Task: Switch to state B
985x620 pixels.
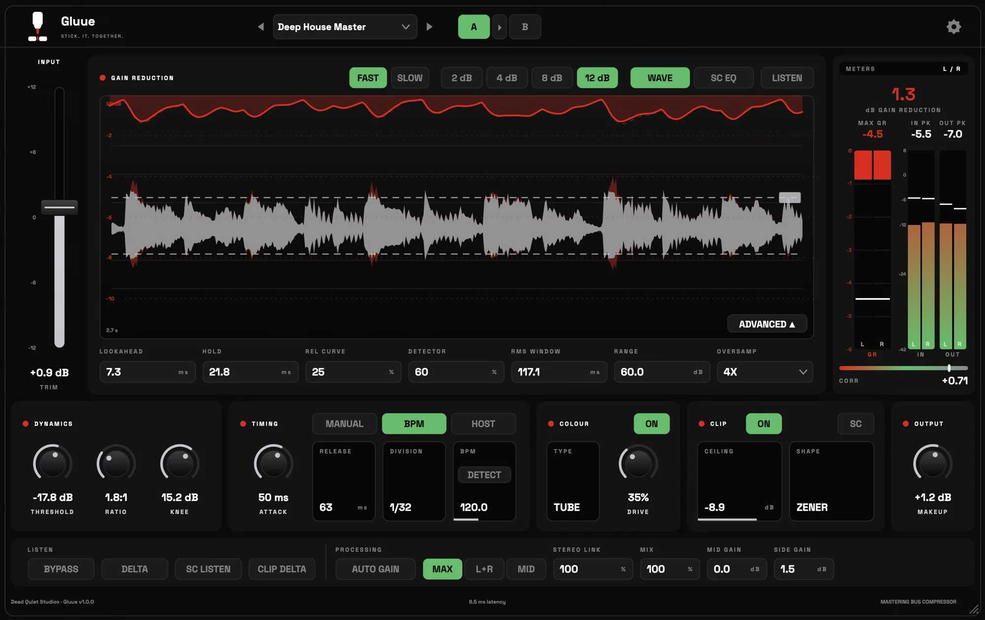Action: (525, 27)
